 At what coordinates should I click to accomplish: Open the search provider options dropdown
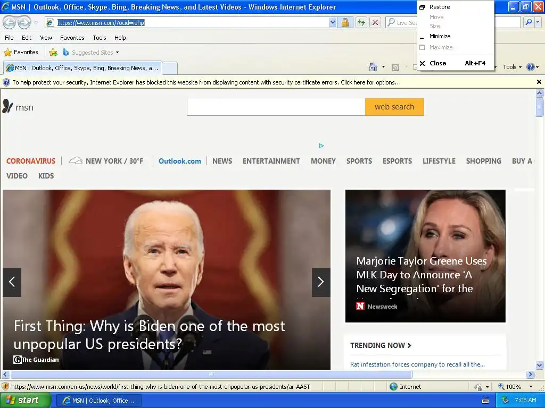[538, 22]
